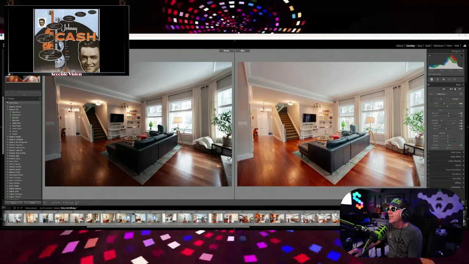Toggle the Detail panel switch
The image size is (469, 264).
tap(428, 165)
